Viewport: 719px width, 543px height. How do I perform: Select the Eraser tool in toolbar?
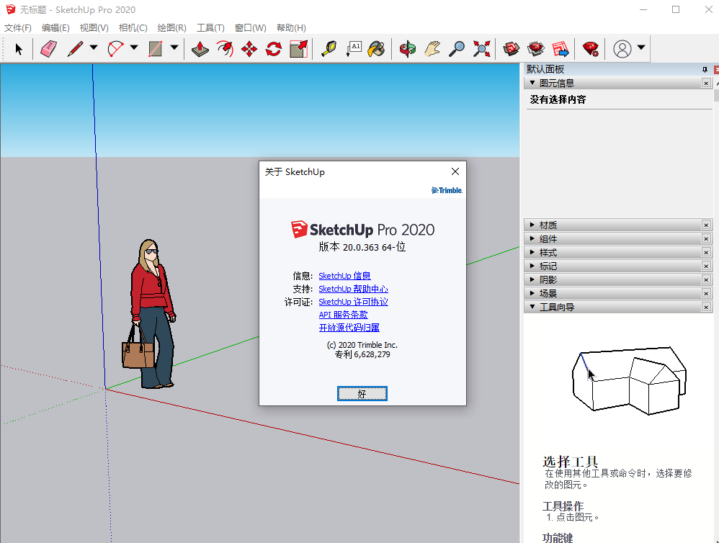[48, 49]
